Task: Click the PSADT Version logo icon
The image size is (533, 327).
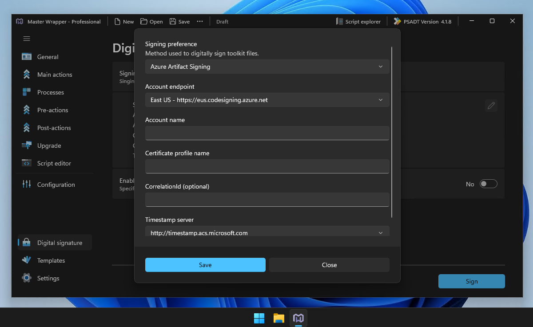Action: [398, 21]
